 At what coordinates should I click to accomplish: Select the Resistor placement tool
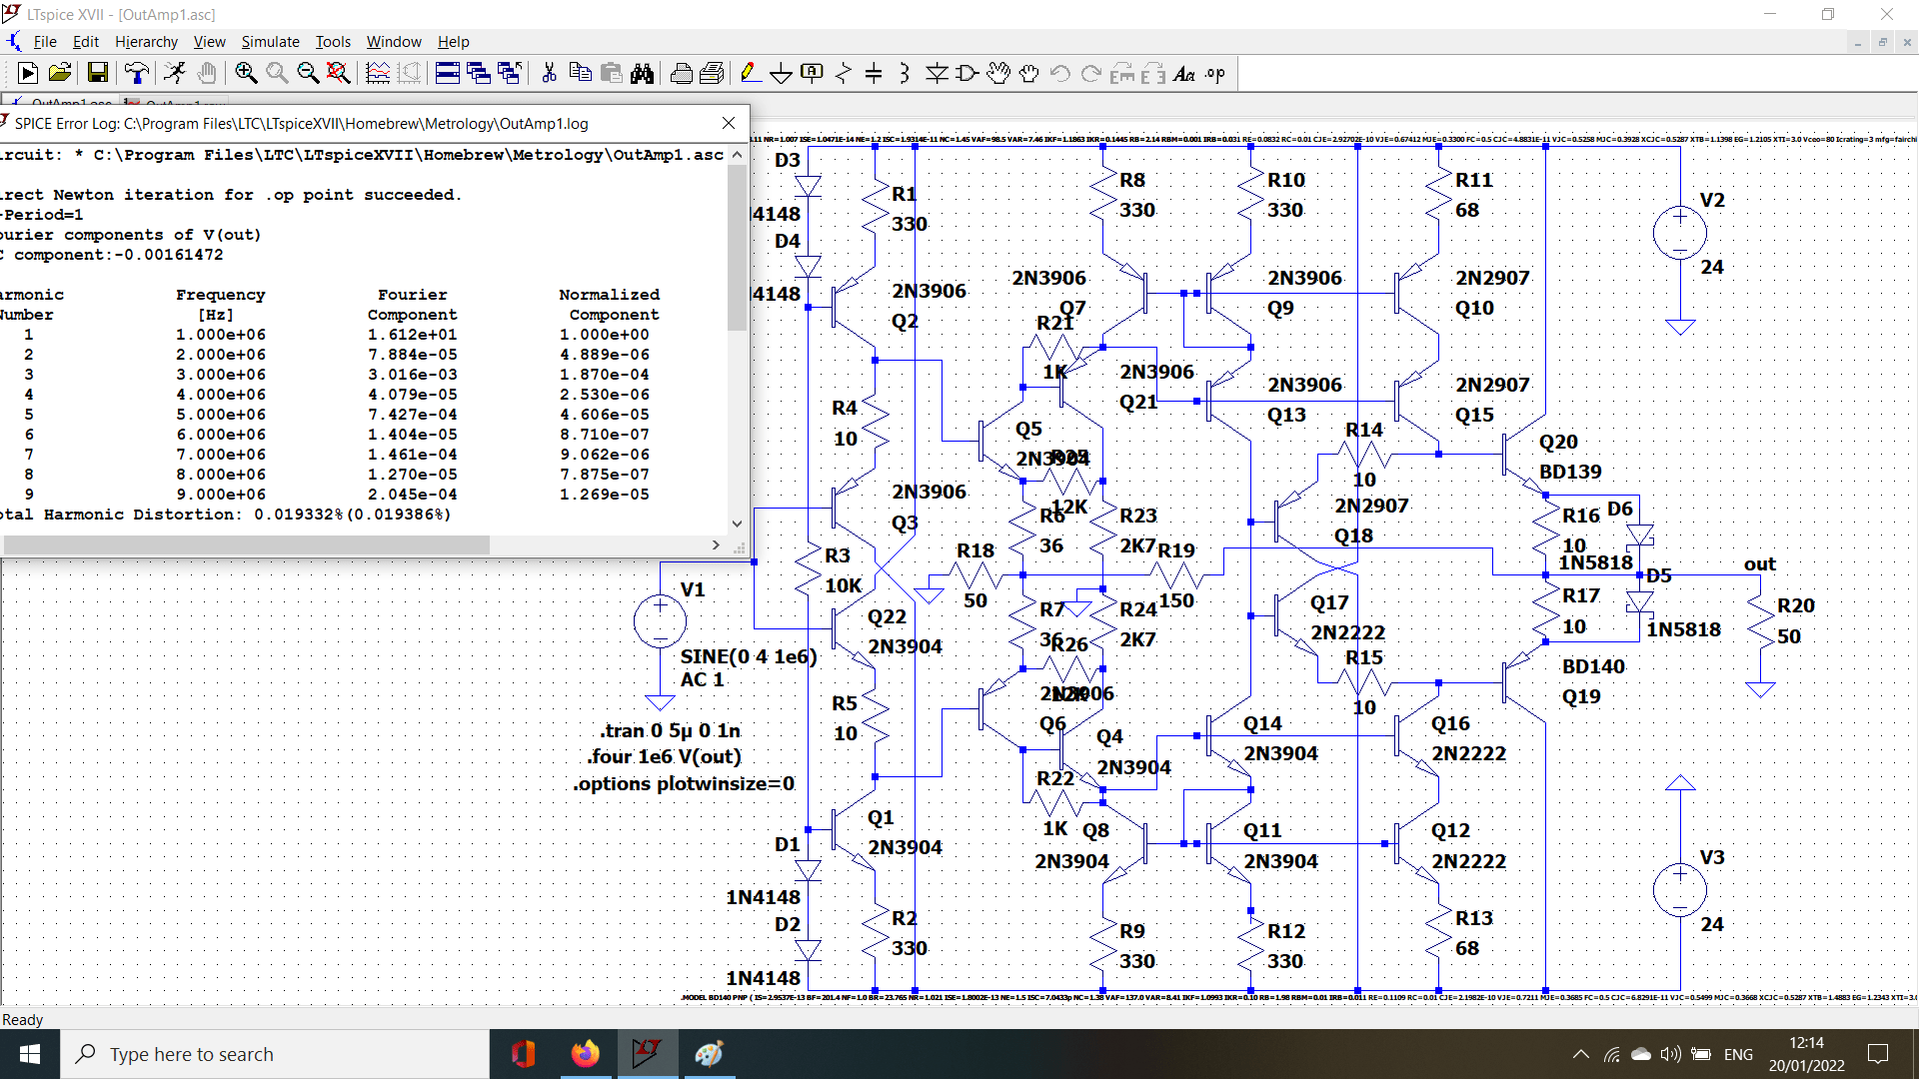click(x=843, y=73)
